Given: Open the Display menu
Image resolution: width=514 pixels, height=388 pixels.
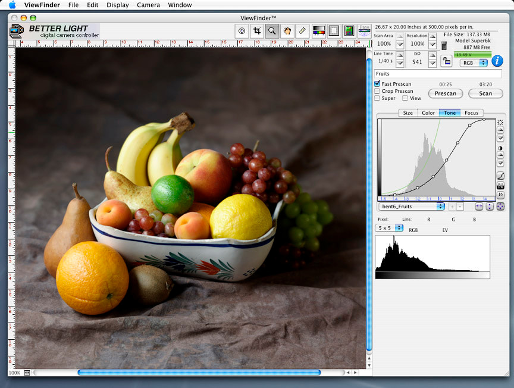Looking at the screenshot, I should click(117, 5).
